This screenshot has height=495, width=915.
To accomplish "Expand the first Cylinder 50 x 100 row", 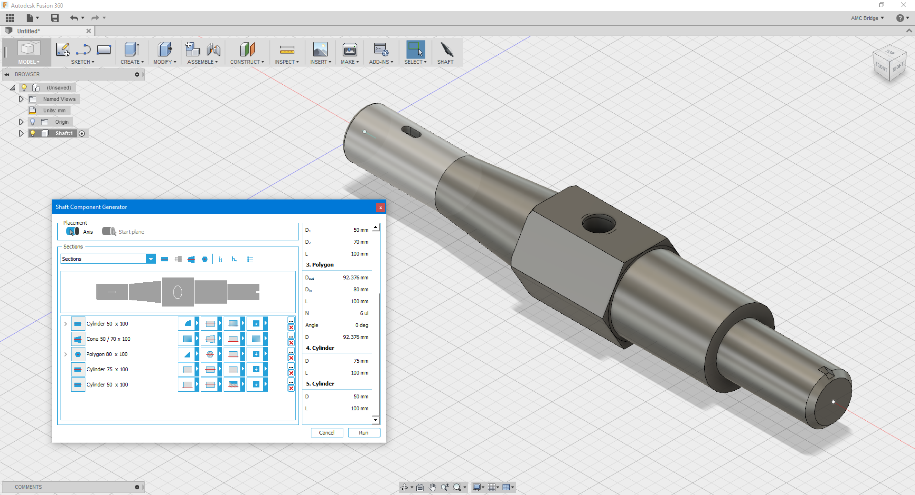I will coord(65,324).
